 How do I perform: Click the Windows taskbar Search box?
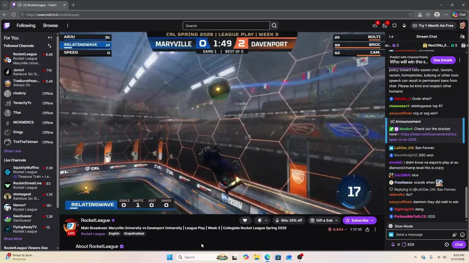click(202, 257)
